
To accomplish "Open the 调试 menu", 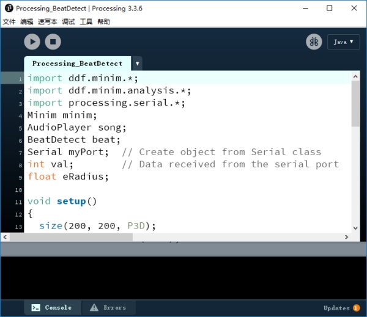I will 69,22.
